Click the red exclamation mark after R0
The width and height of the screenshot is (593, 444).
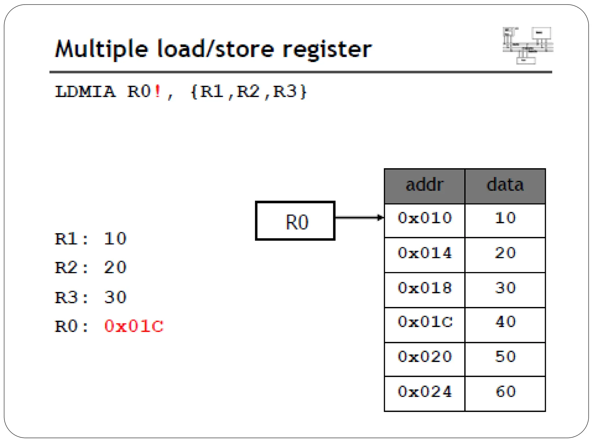(158, 91)
